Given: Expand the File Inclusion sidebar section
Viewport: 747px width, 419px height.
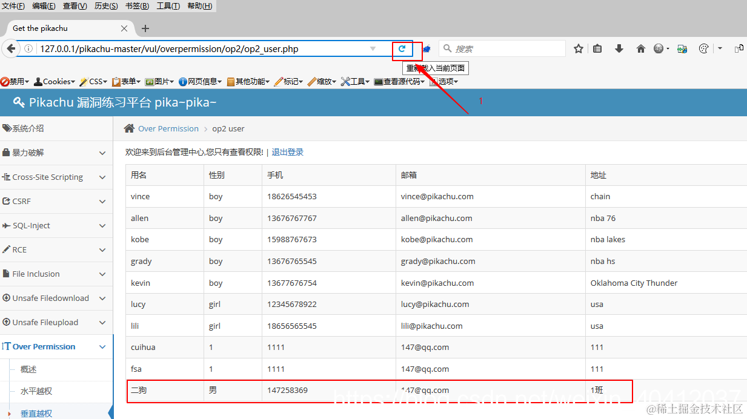Looking at the screenshot, I should (x=56, y=274).
